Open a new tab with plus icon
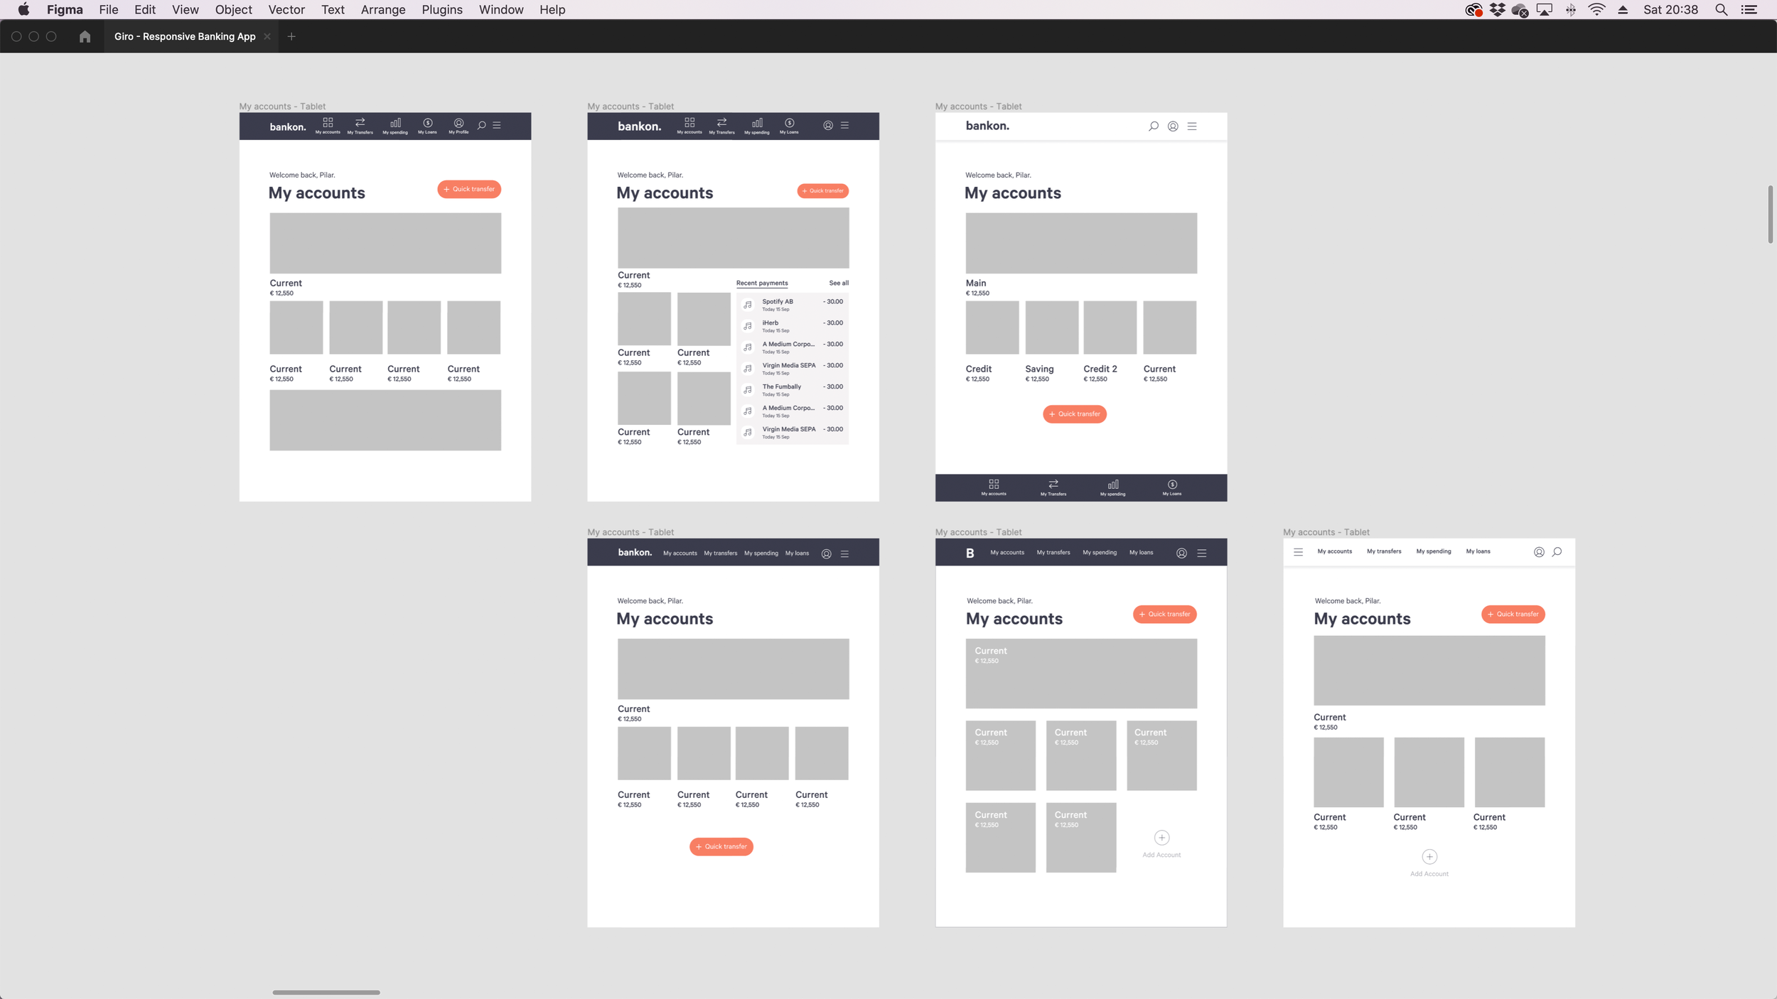This screenshot has height=999, width=1777. 291,36
